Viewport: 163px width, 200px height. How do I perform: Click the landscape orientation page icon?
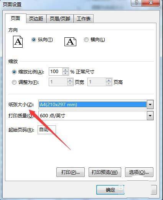(x=70, y=42)
